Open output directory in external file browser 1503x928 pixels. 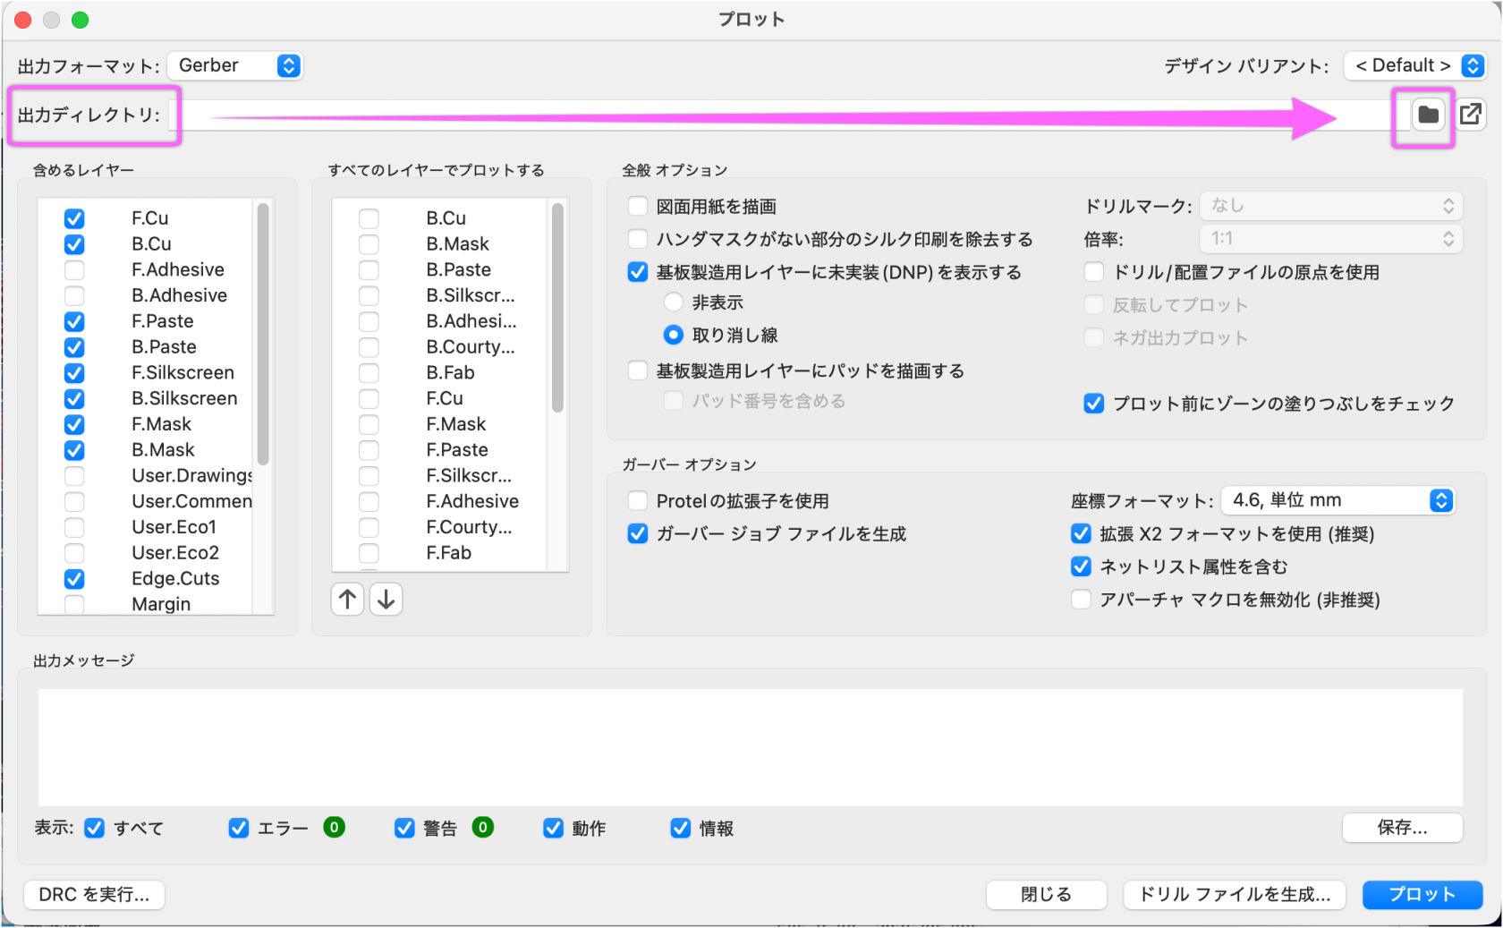(x=1470, y=115)
